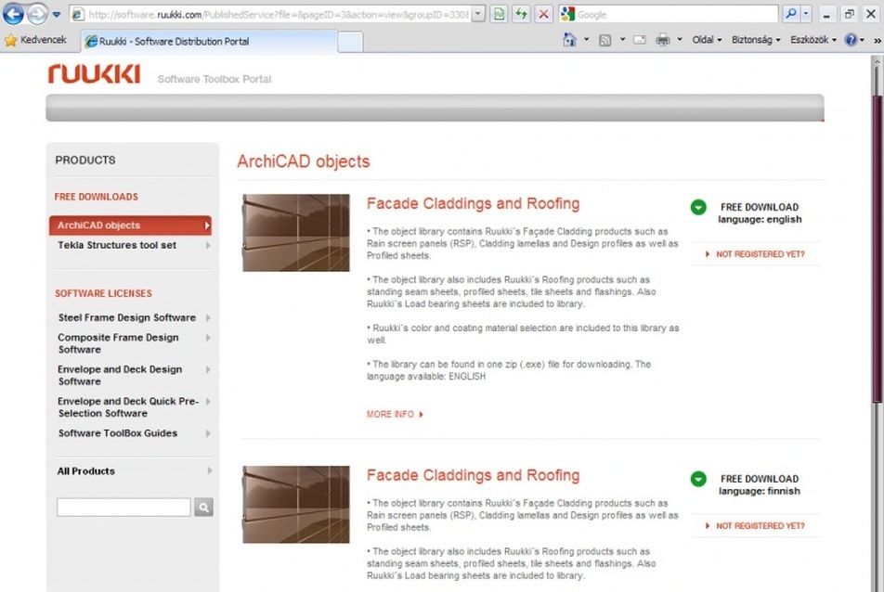Image resolution: width=884 pixels, height=592 pixels.
Task: Click the MORE INFO link
Action: tap(395, 414)
